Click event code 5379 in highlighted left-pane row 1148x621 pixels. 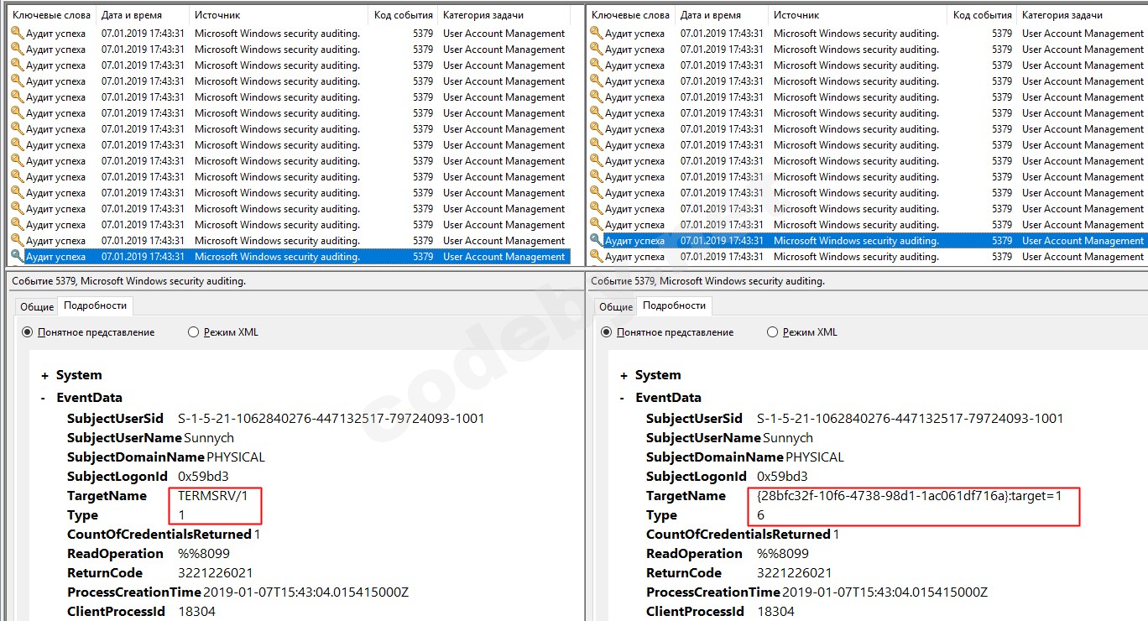point(423,257)
